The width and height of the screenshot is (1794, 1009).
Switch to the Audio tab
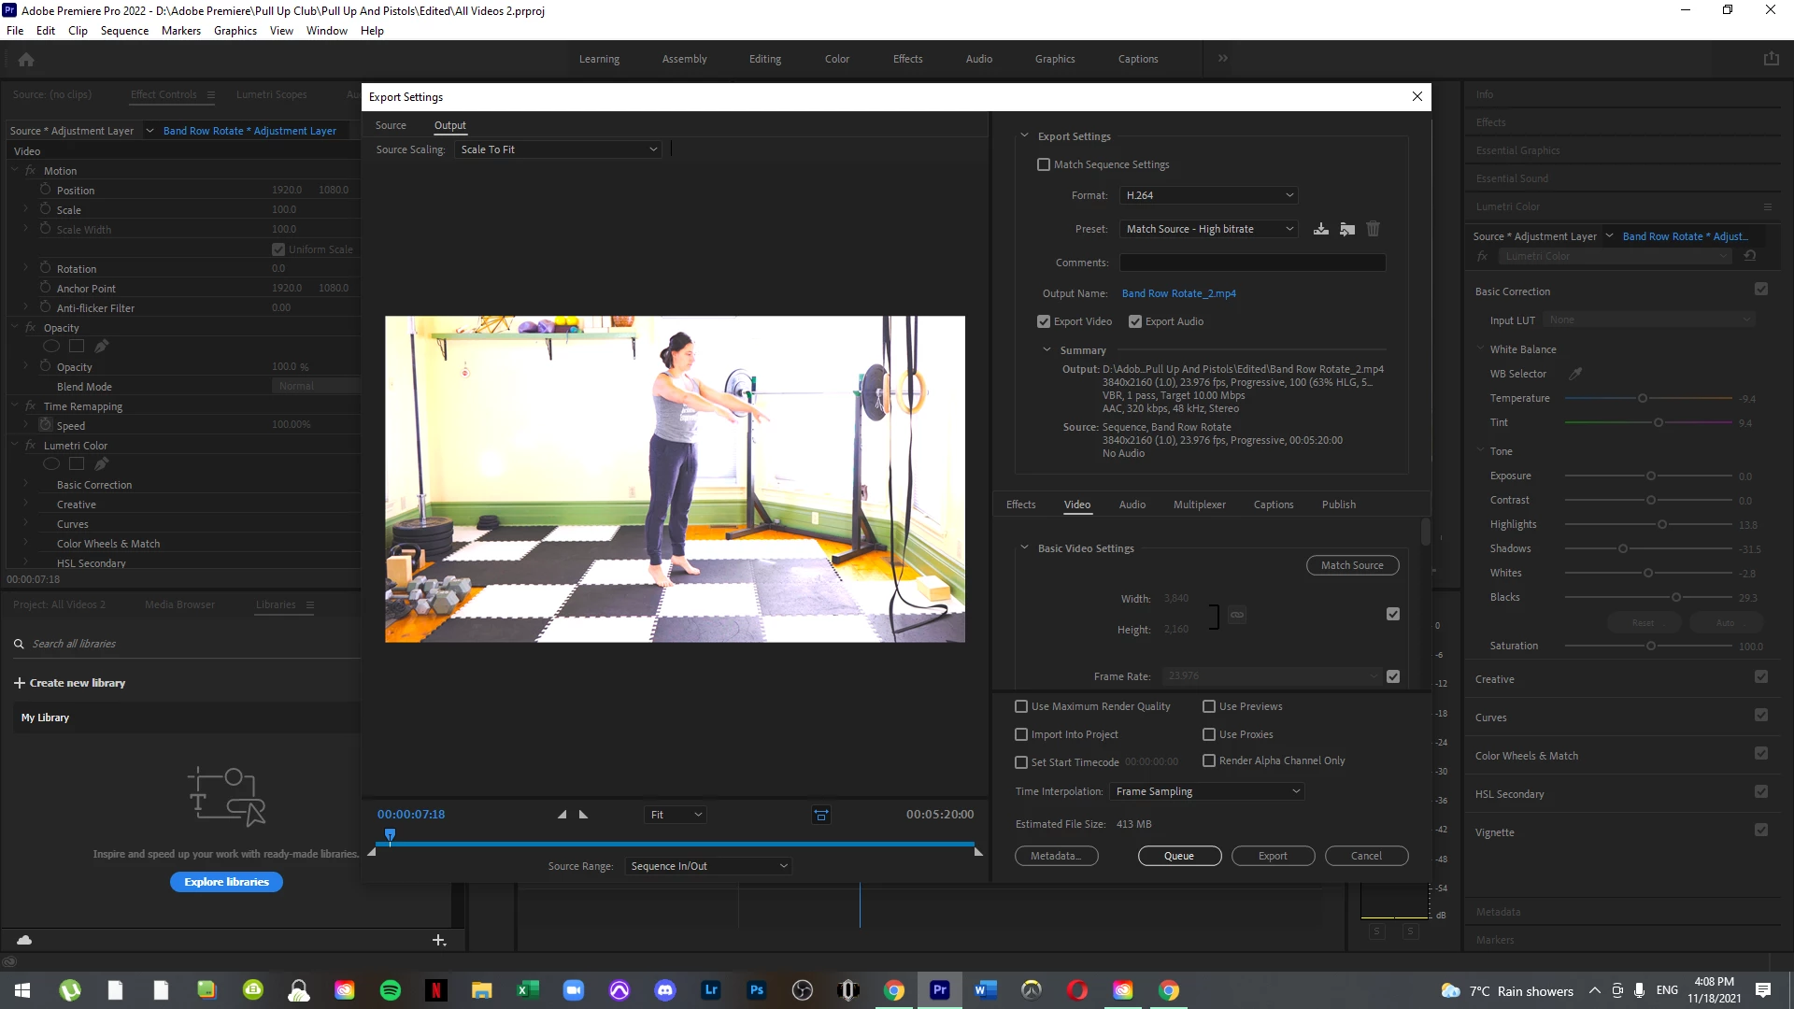coord(1132,504)
